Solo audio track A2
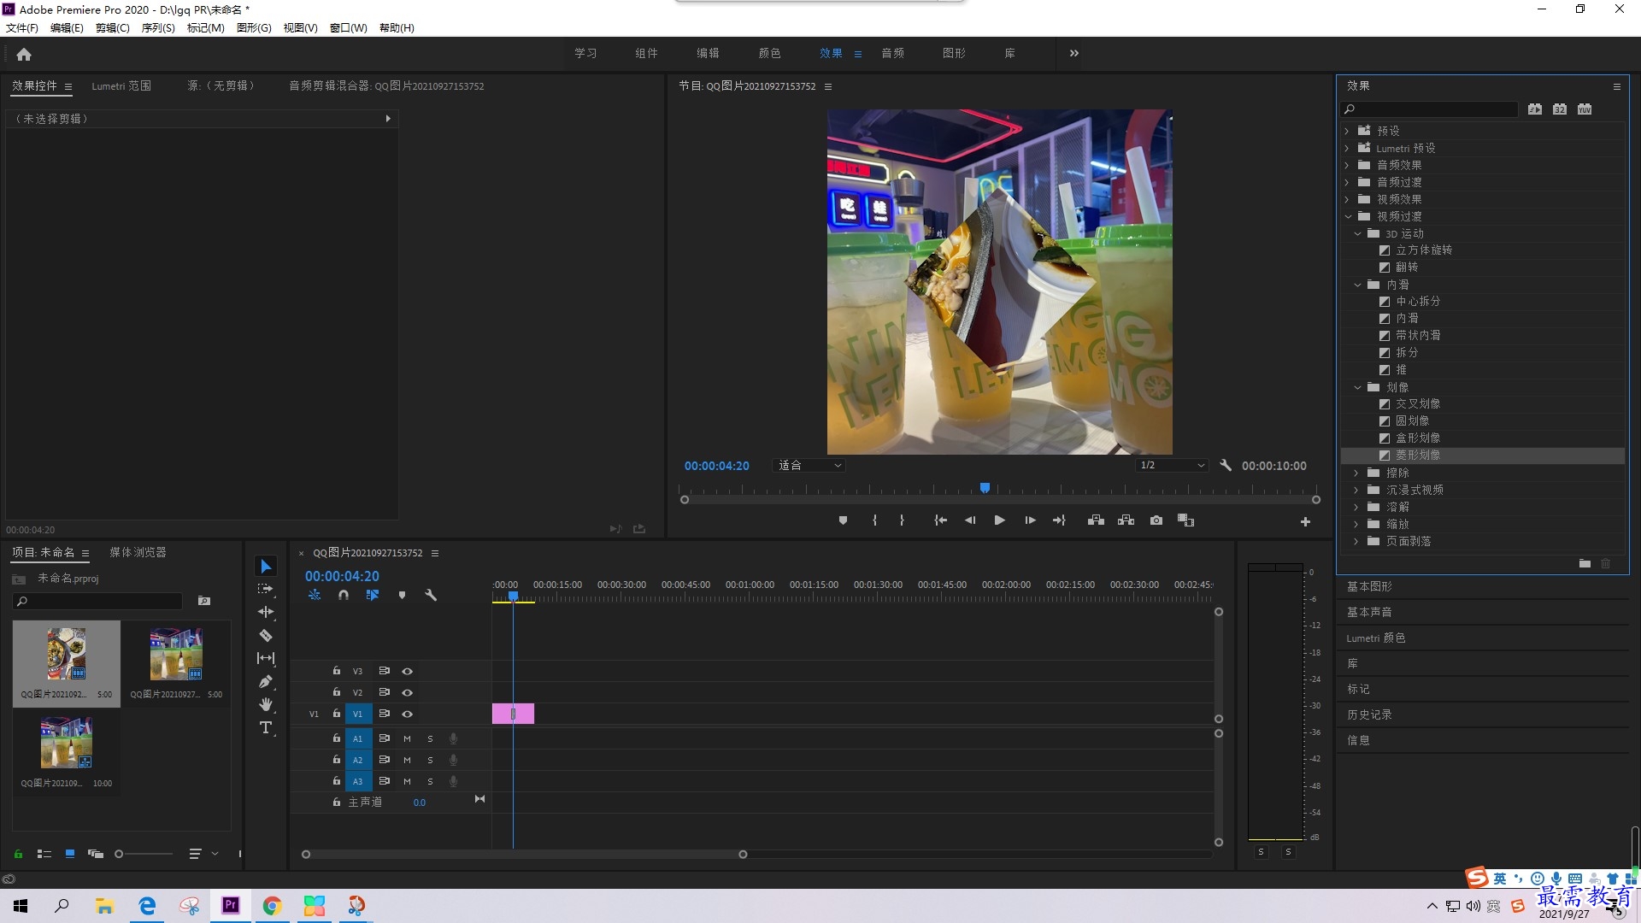Screen dimensions: 1641x923 click(430, 760)
